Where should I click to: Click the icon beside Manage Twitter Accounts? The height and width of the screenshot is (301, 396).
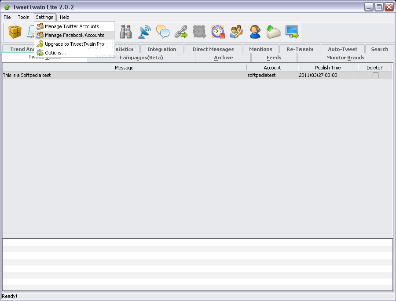[x=40, y=26]
